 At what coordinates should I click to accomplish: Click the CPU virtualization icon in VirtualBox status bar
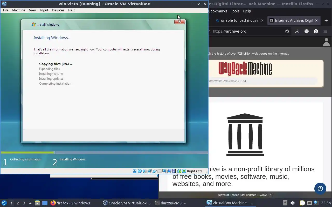tap(174, 171)
